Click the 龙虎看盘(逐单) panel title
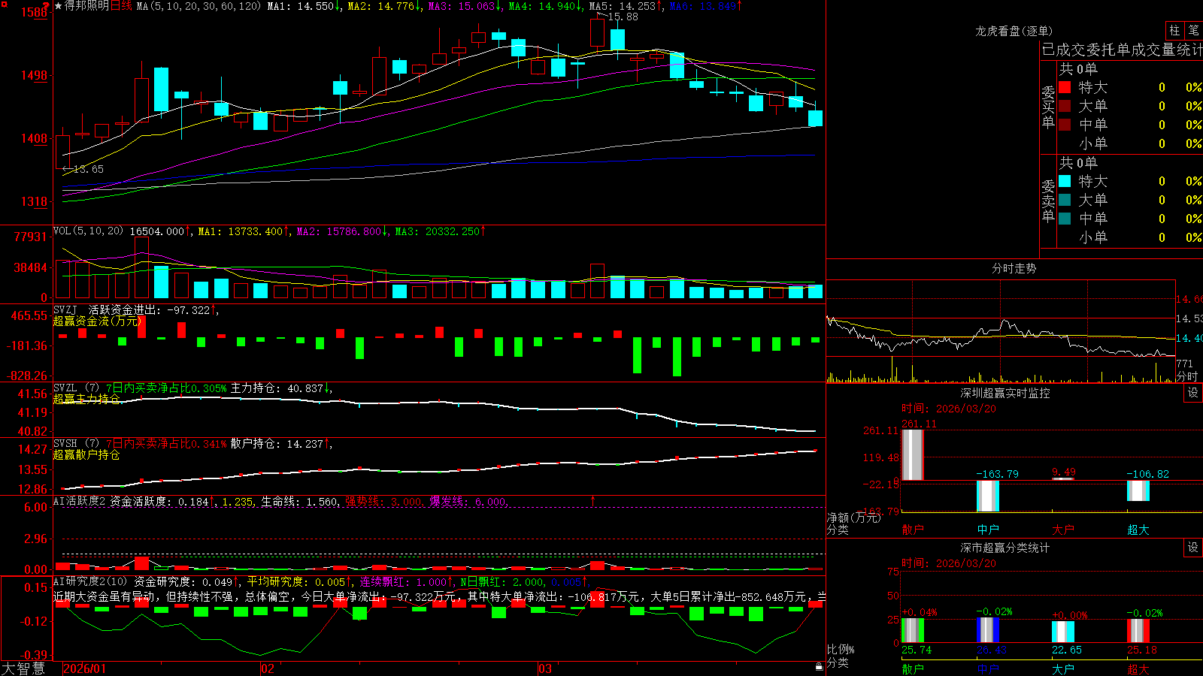This screenshot has width=1203, height=676. (1014, 31)
